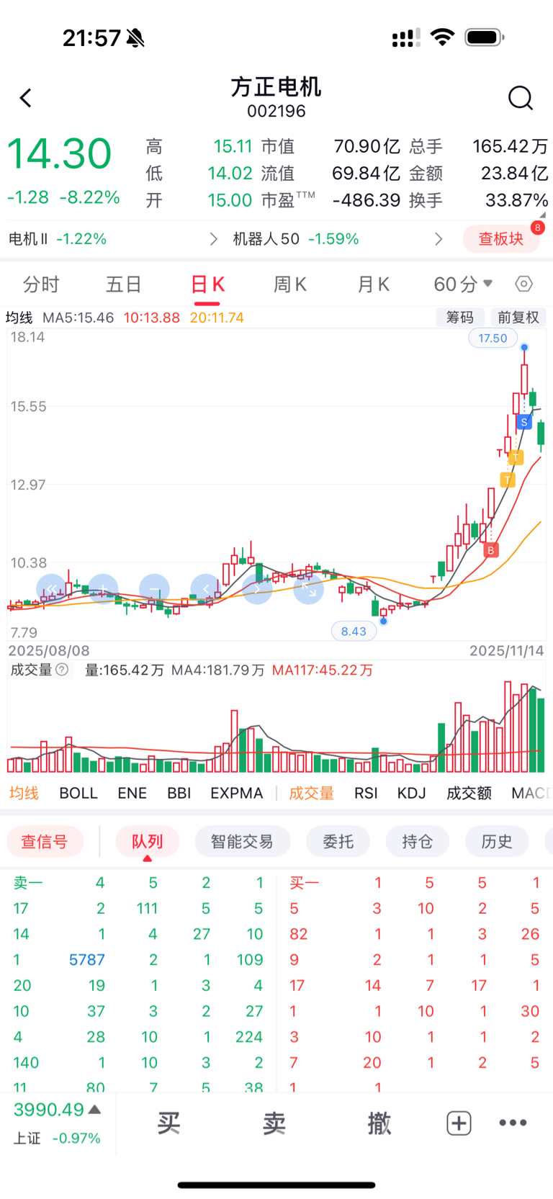The image size is (553, 1199).
Task: Open 持仓 pill
Action: pyautogui.click(x=417, y=841)
